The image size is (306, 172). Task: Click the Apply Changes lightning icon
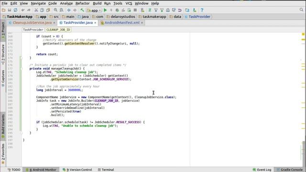coord(111,10)
